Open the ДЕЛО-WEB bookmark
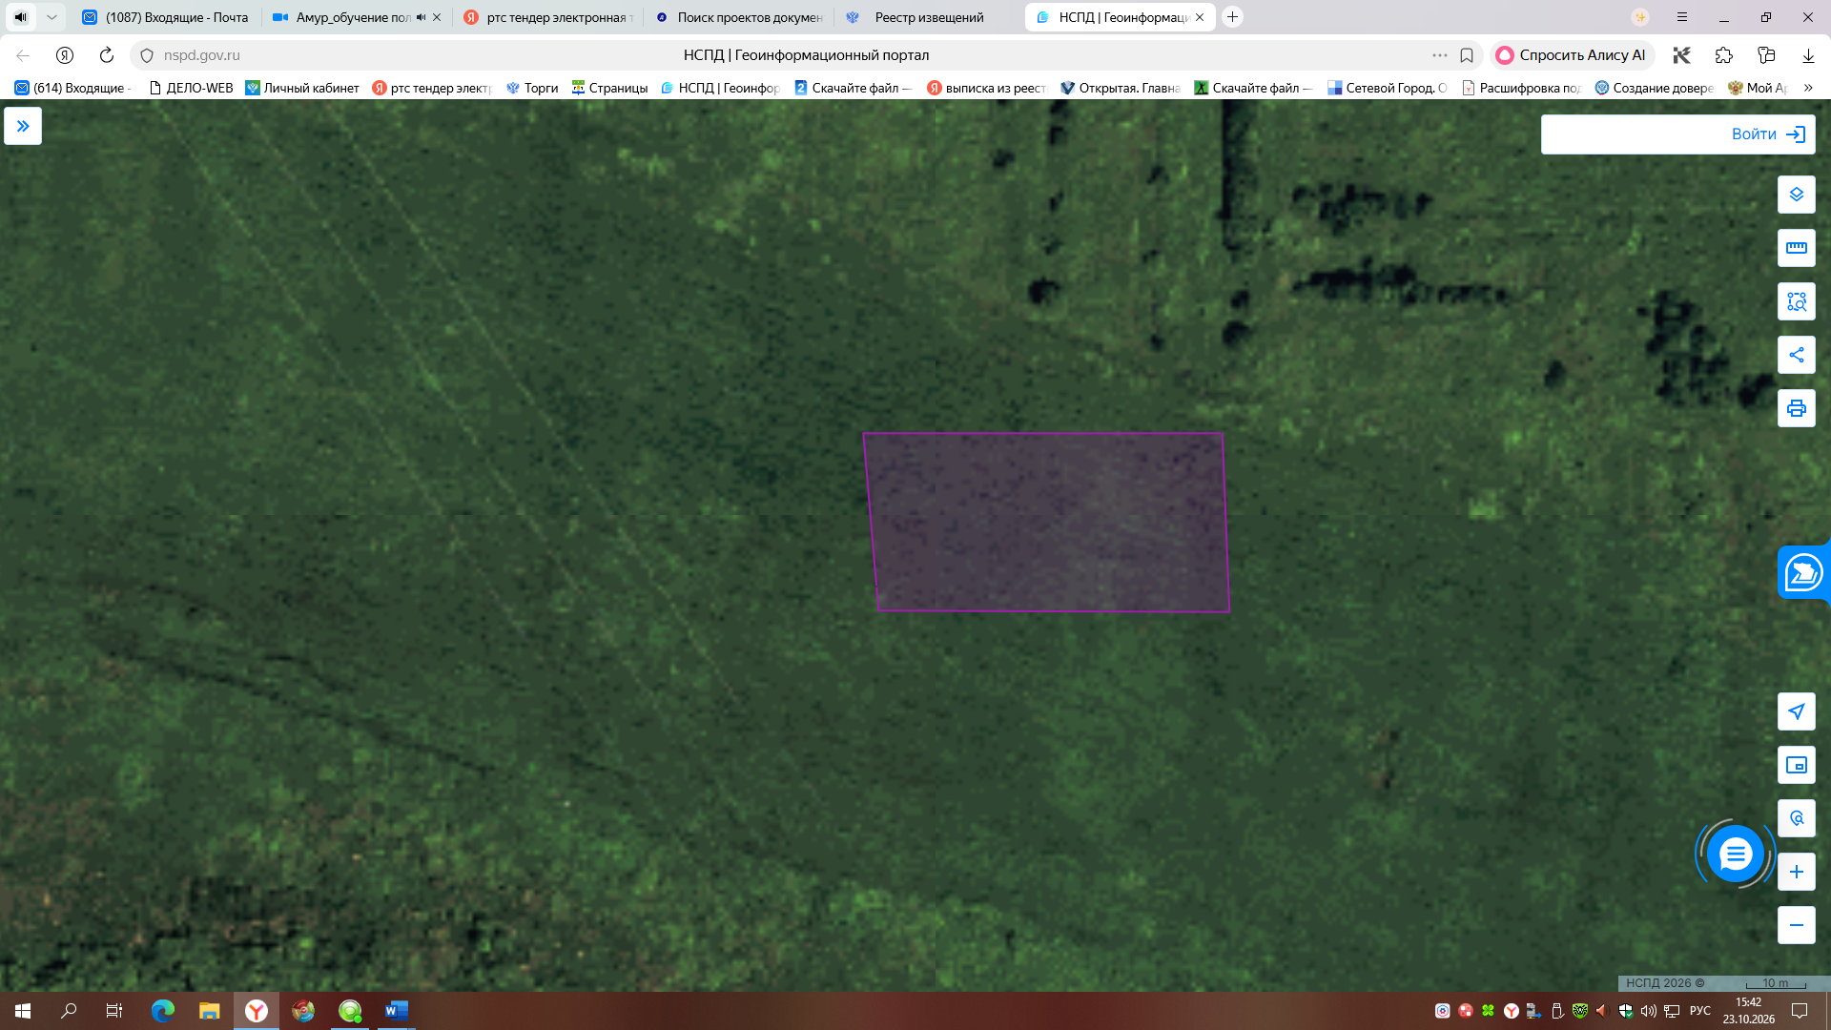Image resolution: width=1831 pixels, height=1030 pixels. [x=191, y=88]
